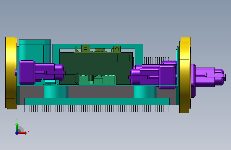Screen dimensions: 231x150
Task: Select the left yellow wheel
Action: [11, 73]
